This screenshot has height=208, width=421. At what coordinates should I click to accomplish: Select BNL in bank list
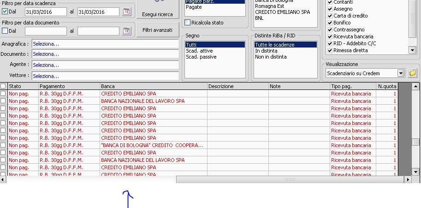click(285, 18)
